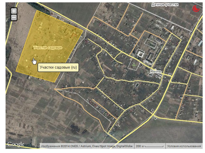Click the Revne place label
This screenshot has width=205, height=153.
tap(156, 72)
